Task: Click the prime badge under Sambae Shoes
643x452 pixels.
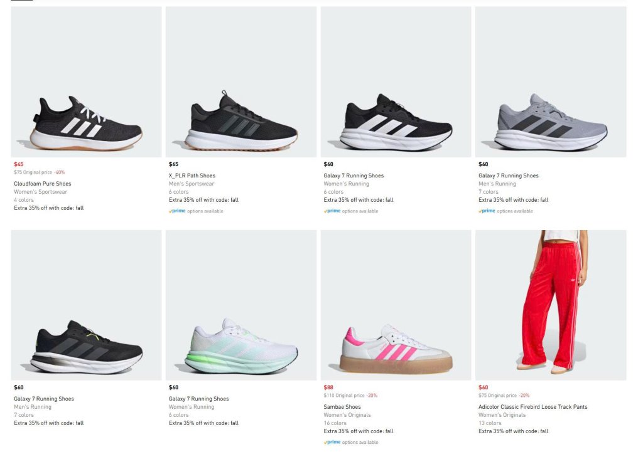Action: pos(332,443)
